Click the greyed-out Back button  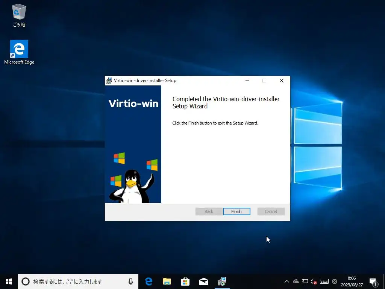[209, 211]
